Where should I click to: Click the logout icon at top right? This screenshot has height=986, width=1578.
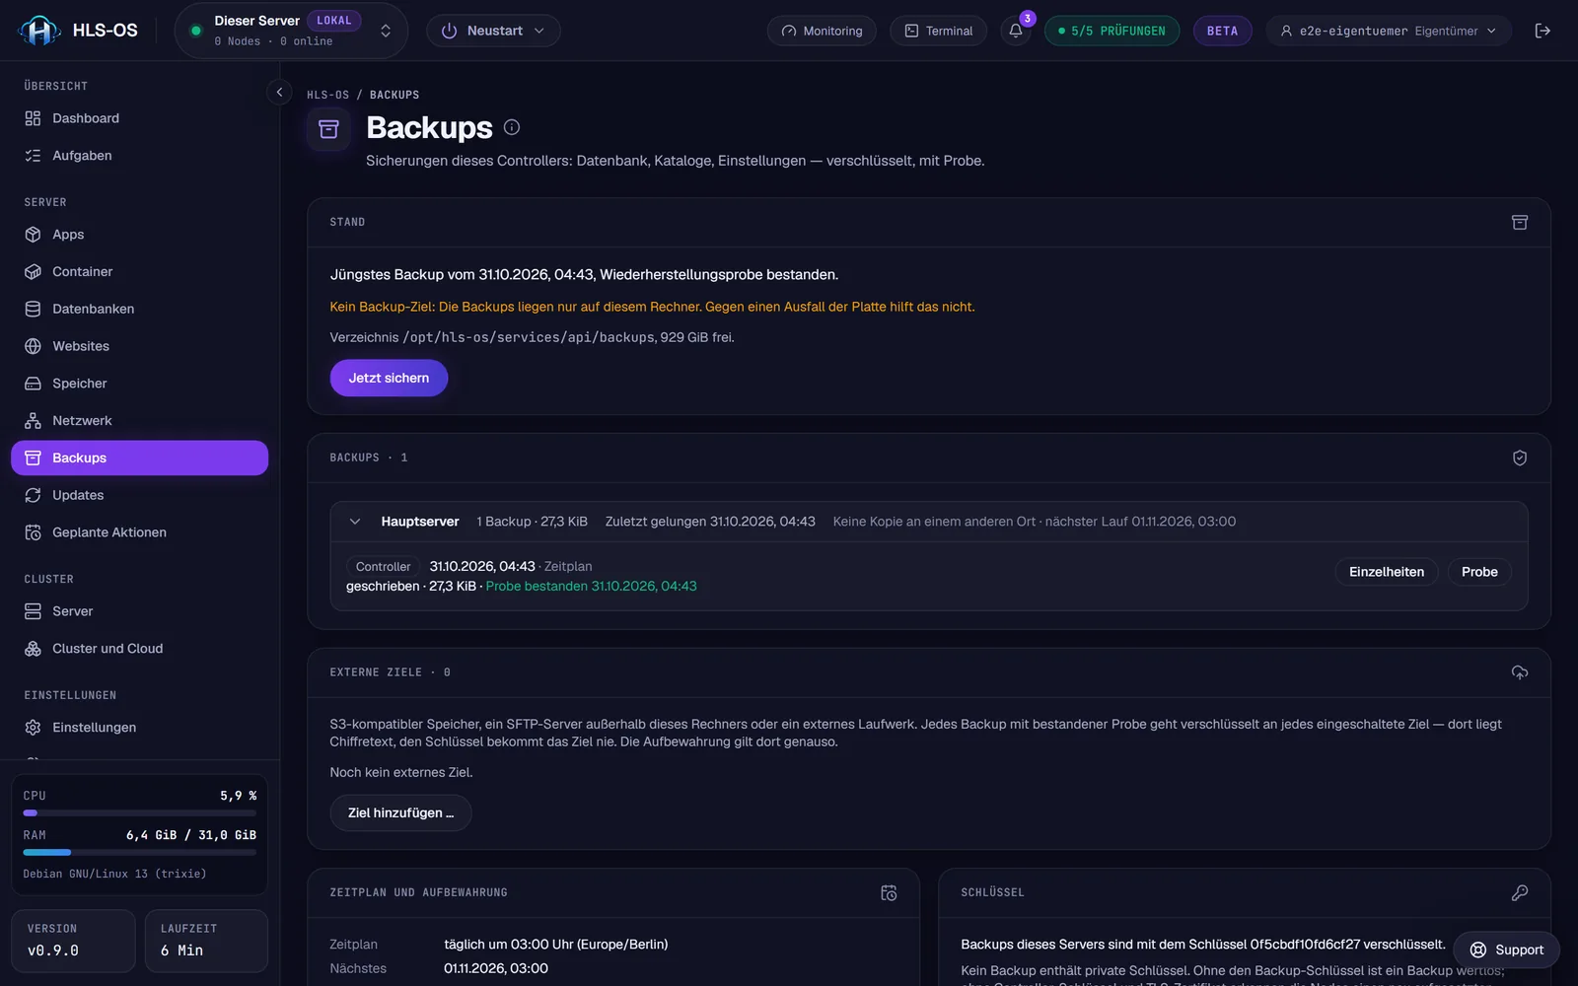pos(1542,31)
